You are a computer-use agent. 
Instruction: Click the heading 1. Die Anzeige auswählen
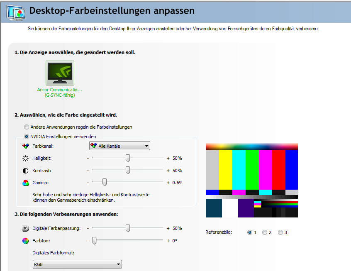coord(75,52)
